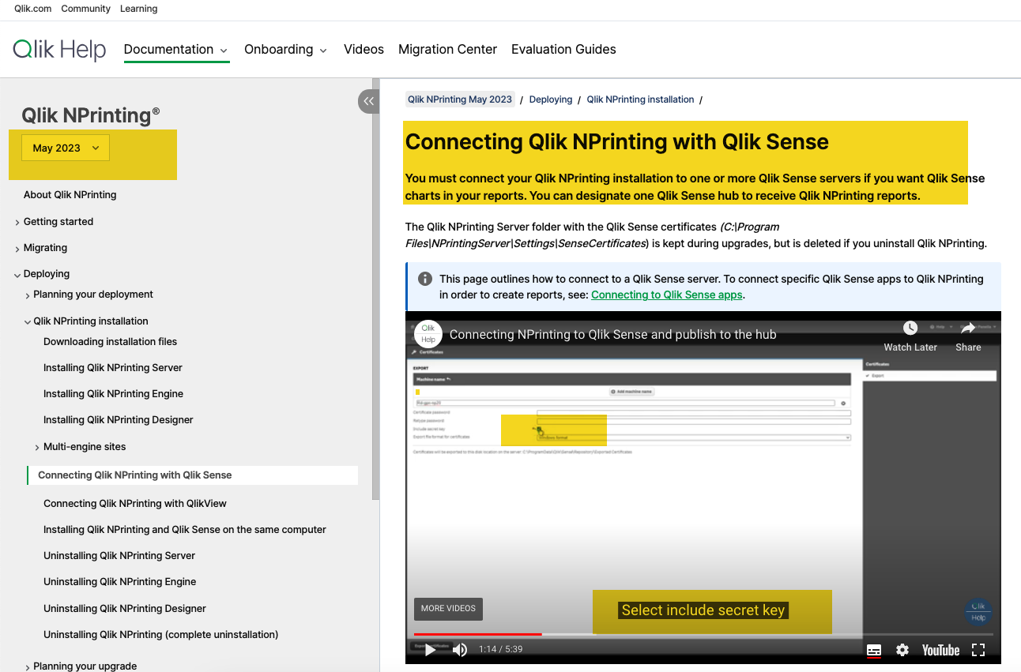The width and height of the screenshot is (1021, 672).
Task: Open Installing Qlik NPrinting Designer
Action: coord(119,420)
